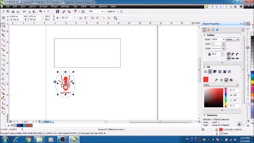Open the Layout menu
This screenshot has width=254, height=143.
(x=33, y=6)
